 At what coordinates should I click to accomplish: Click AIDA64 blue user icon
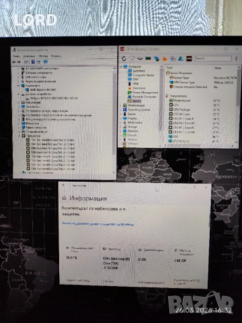tap(181, 59)
